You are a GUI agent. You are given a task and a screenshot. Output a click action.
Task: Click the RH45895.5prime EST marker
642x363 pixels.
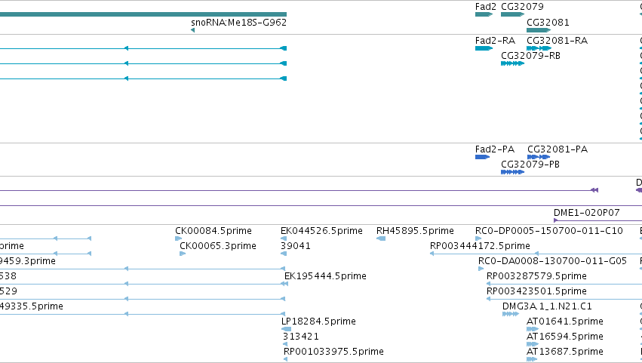pyautogui.click(x=381, y=238)
